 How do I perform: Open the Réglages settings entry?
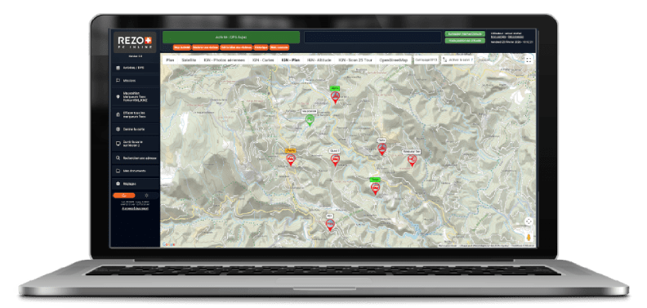[x=135, y=184]
